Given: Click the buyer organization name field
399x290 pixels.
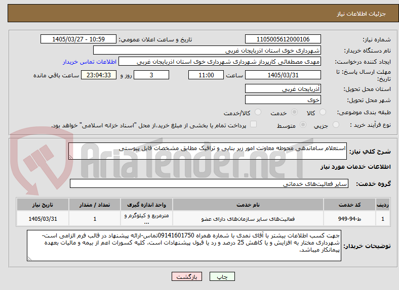Looking at the screenshot, I should pos(207,51).
